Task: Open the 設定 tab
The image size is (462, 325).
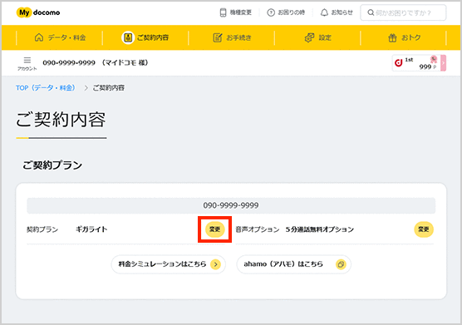Action: [x=317, y=37]
